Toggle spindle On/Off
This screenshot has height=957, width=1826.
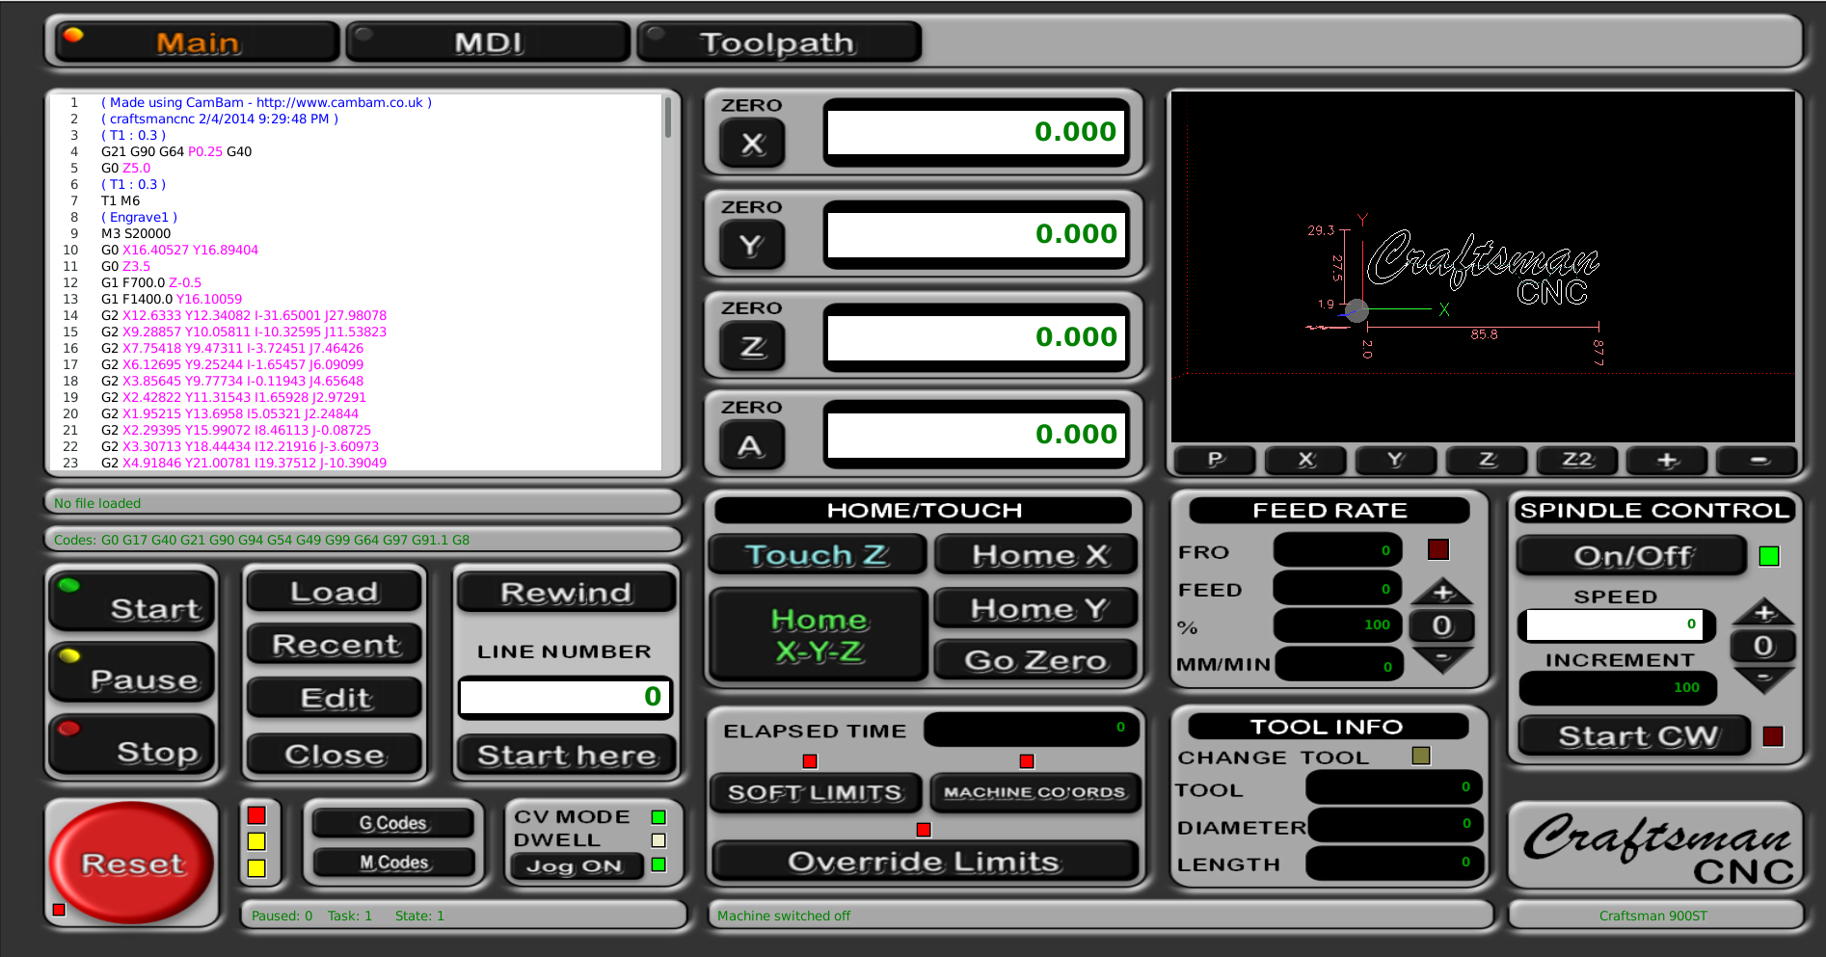coord(1632,556)
